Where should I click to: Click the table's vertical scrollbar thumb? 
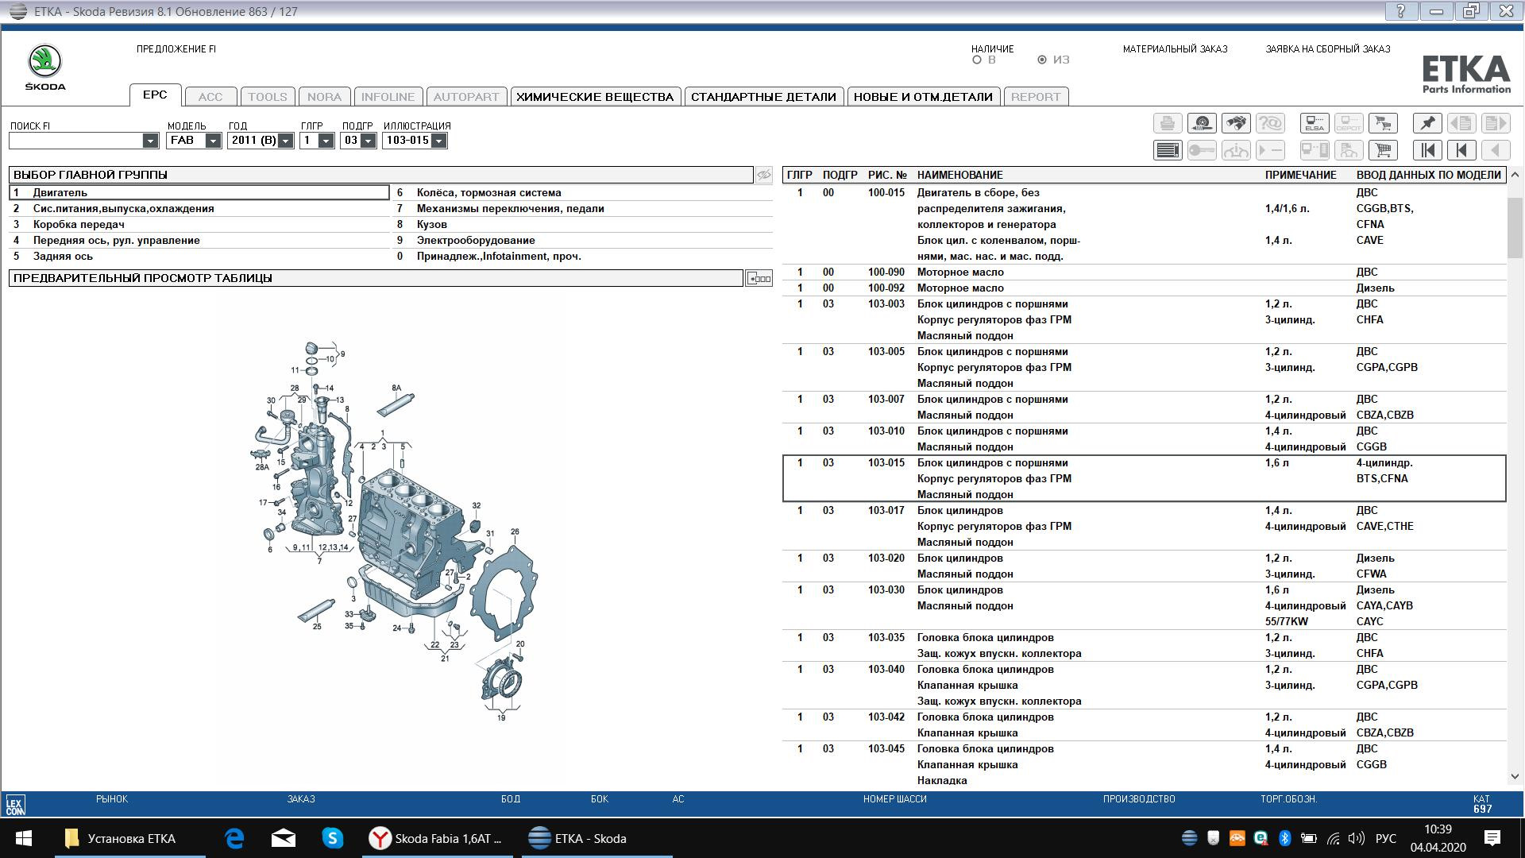[x=1515, y=226]
